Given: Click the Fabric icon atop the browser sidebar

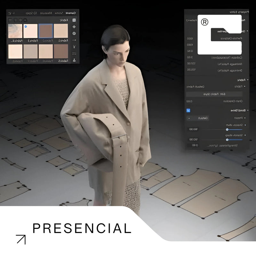Looking at the screenshot, I should pyautogui.click(x=74, y=20).
